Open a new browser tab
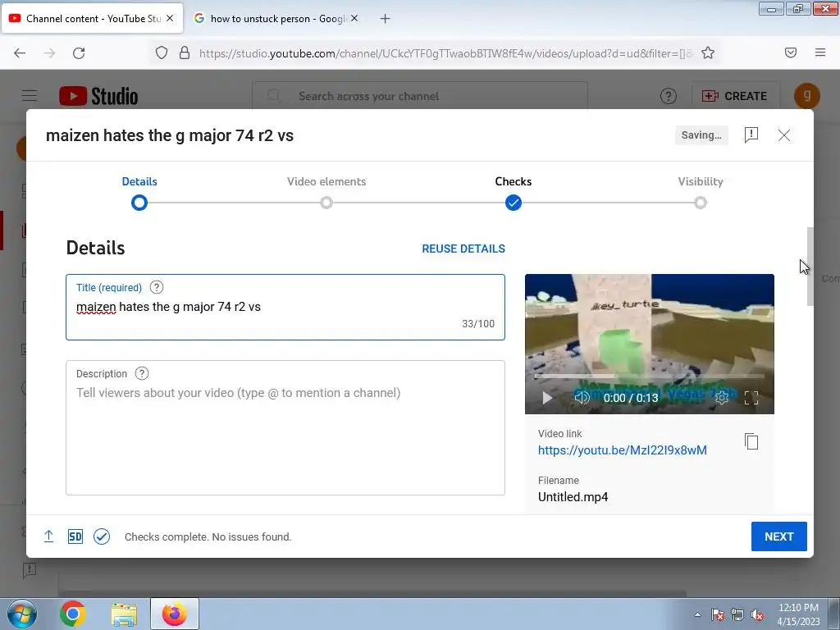 (385, 19)
